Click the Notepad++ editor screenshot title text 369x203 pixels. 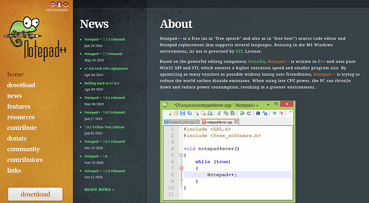[216, 105]
